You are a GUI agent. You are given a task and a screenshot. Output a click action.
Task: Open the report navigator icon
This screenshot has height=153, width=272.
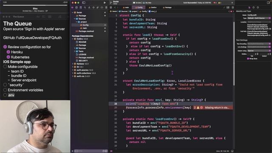[106, 8]
